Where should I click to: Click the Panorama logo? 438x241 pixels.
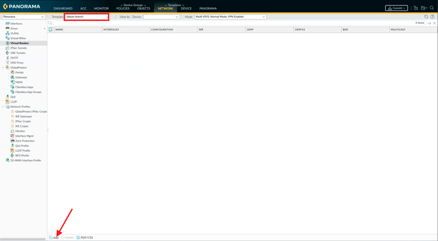[x=21, y=6]
